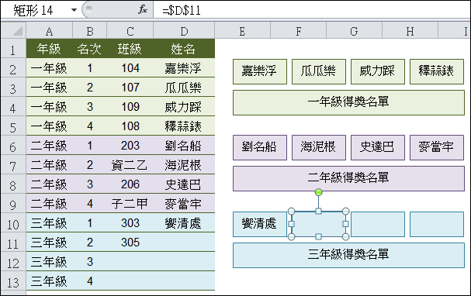
Task: Select column G header
Action: pyautogui.click(x=354, y=31)
